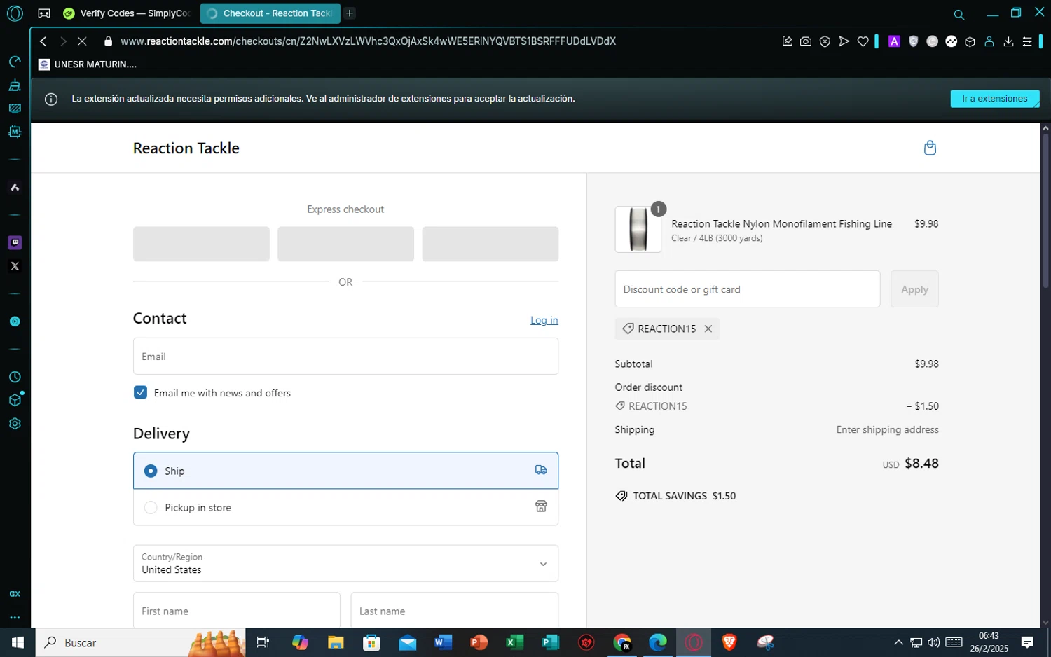Click the Ir a extensiones button

point(994,99)
